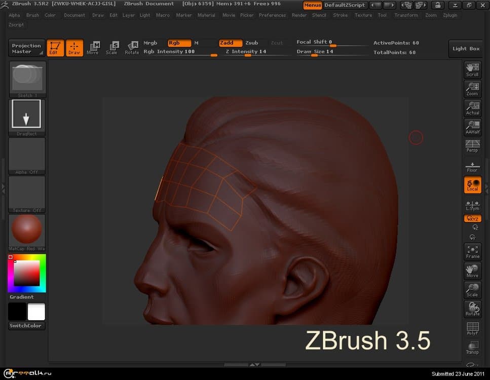Toggle Persp perspective view
490x380 pixels.
pyautogui.click(x=472, y=146)
